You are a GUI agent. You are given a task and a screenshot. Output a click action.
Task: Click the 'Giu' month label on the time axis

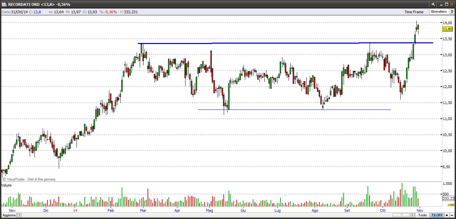(243, 210)
